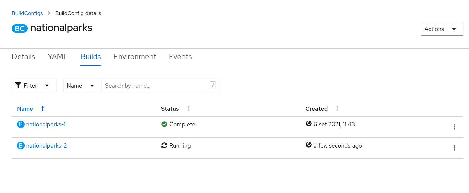
Task: Click the Running status sync icon
Action: point(164,146)
